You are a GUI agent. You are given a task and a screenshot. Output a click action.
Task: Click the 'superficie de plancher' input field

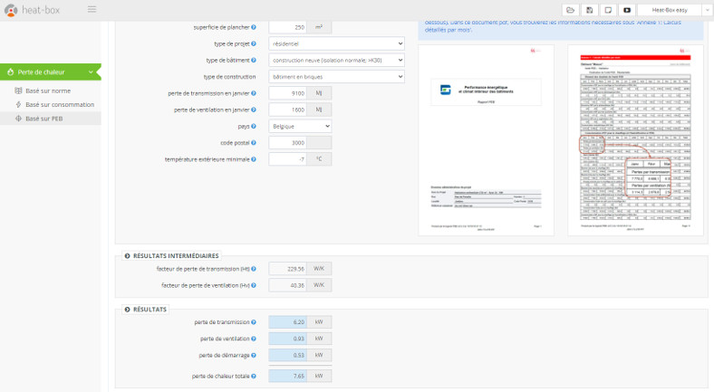click(x=287, y=27)
